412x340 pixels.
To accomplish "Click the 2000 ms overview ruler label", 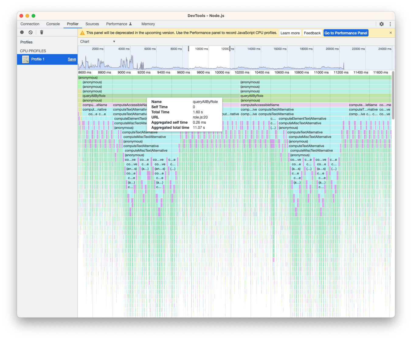I will 98,49.
